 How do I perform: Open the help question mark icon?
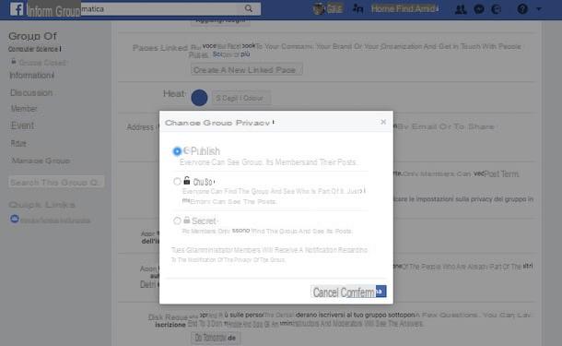coord(522,8)
